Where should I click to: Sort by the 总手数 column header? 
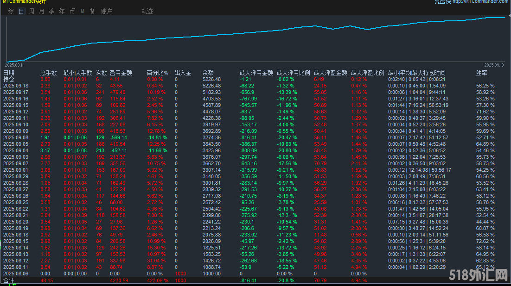pyautogui.click(x=49, y=73)
